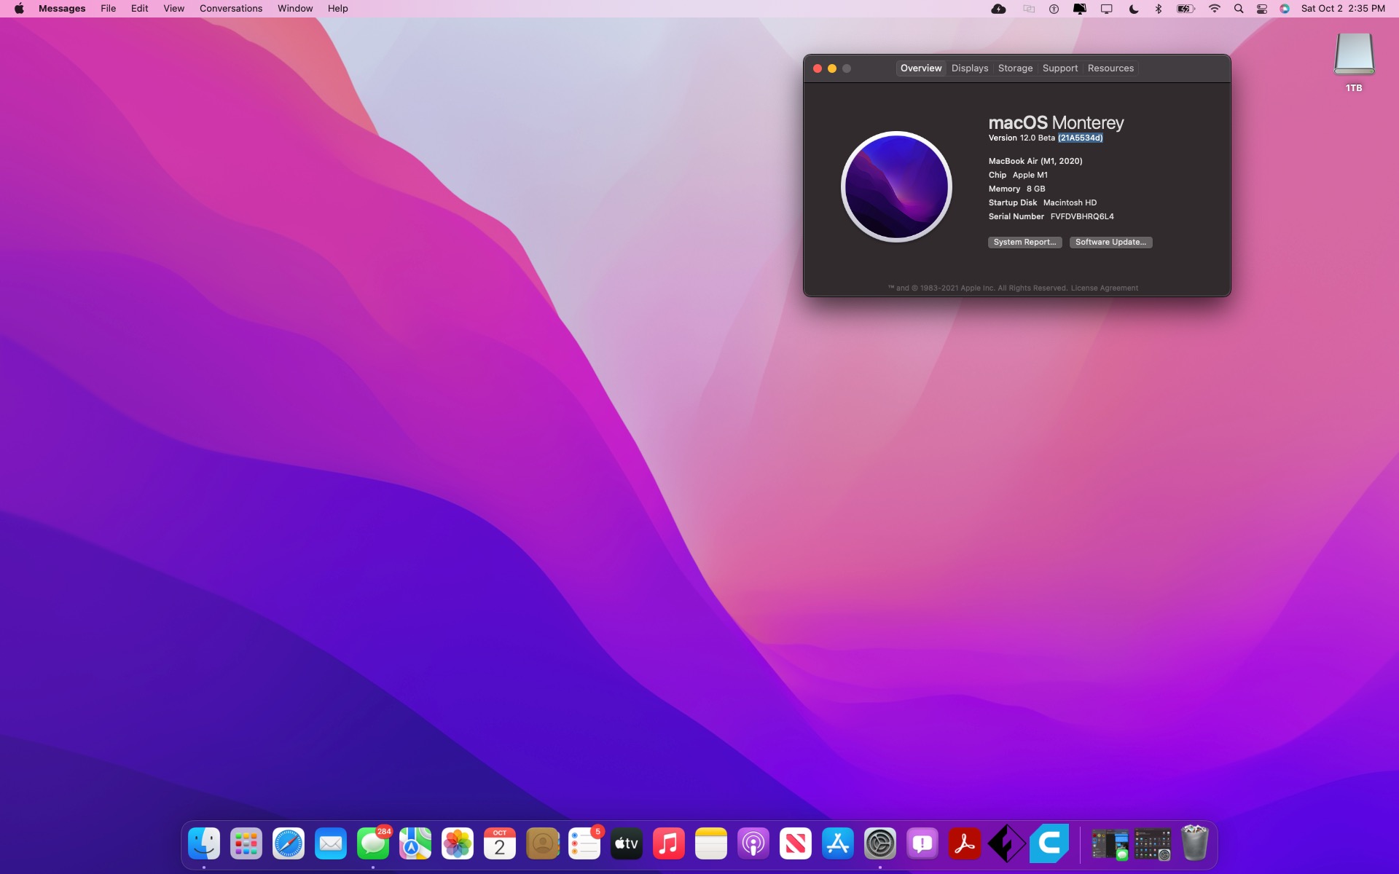Open the License Agreement link
Screen dimensions: 1399x874
tap(1105, 288)
